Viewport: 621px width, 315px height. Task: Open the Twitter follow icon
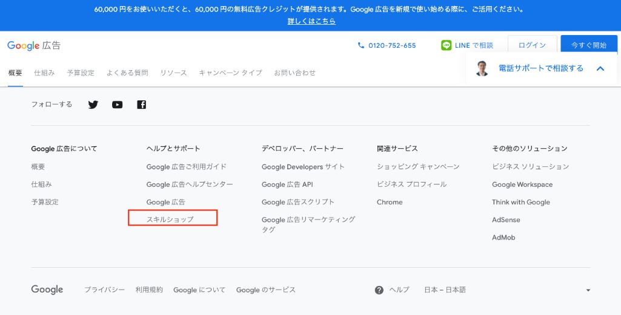[x=93, y=105]
